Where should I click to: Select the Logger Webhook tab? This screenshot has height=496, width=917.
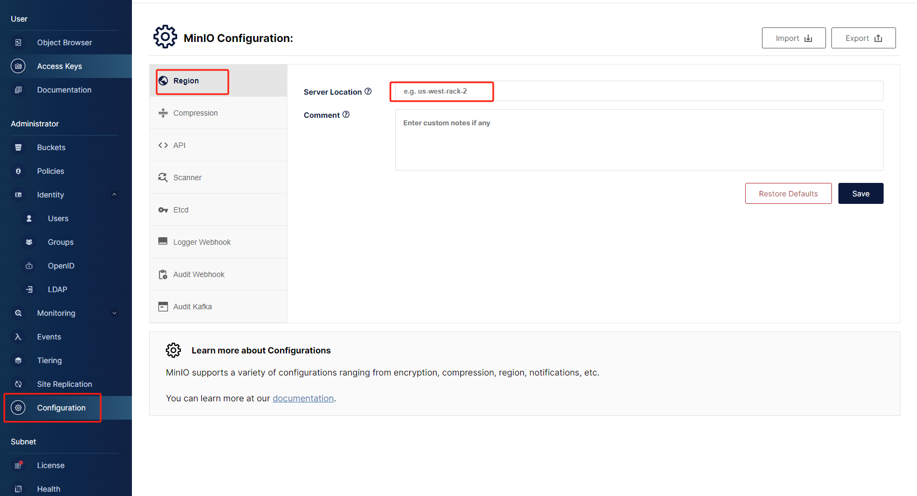218,242
